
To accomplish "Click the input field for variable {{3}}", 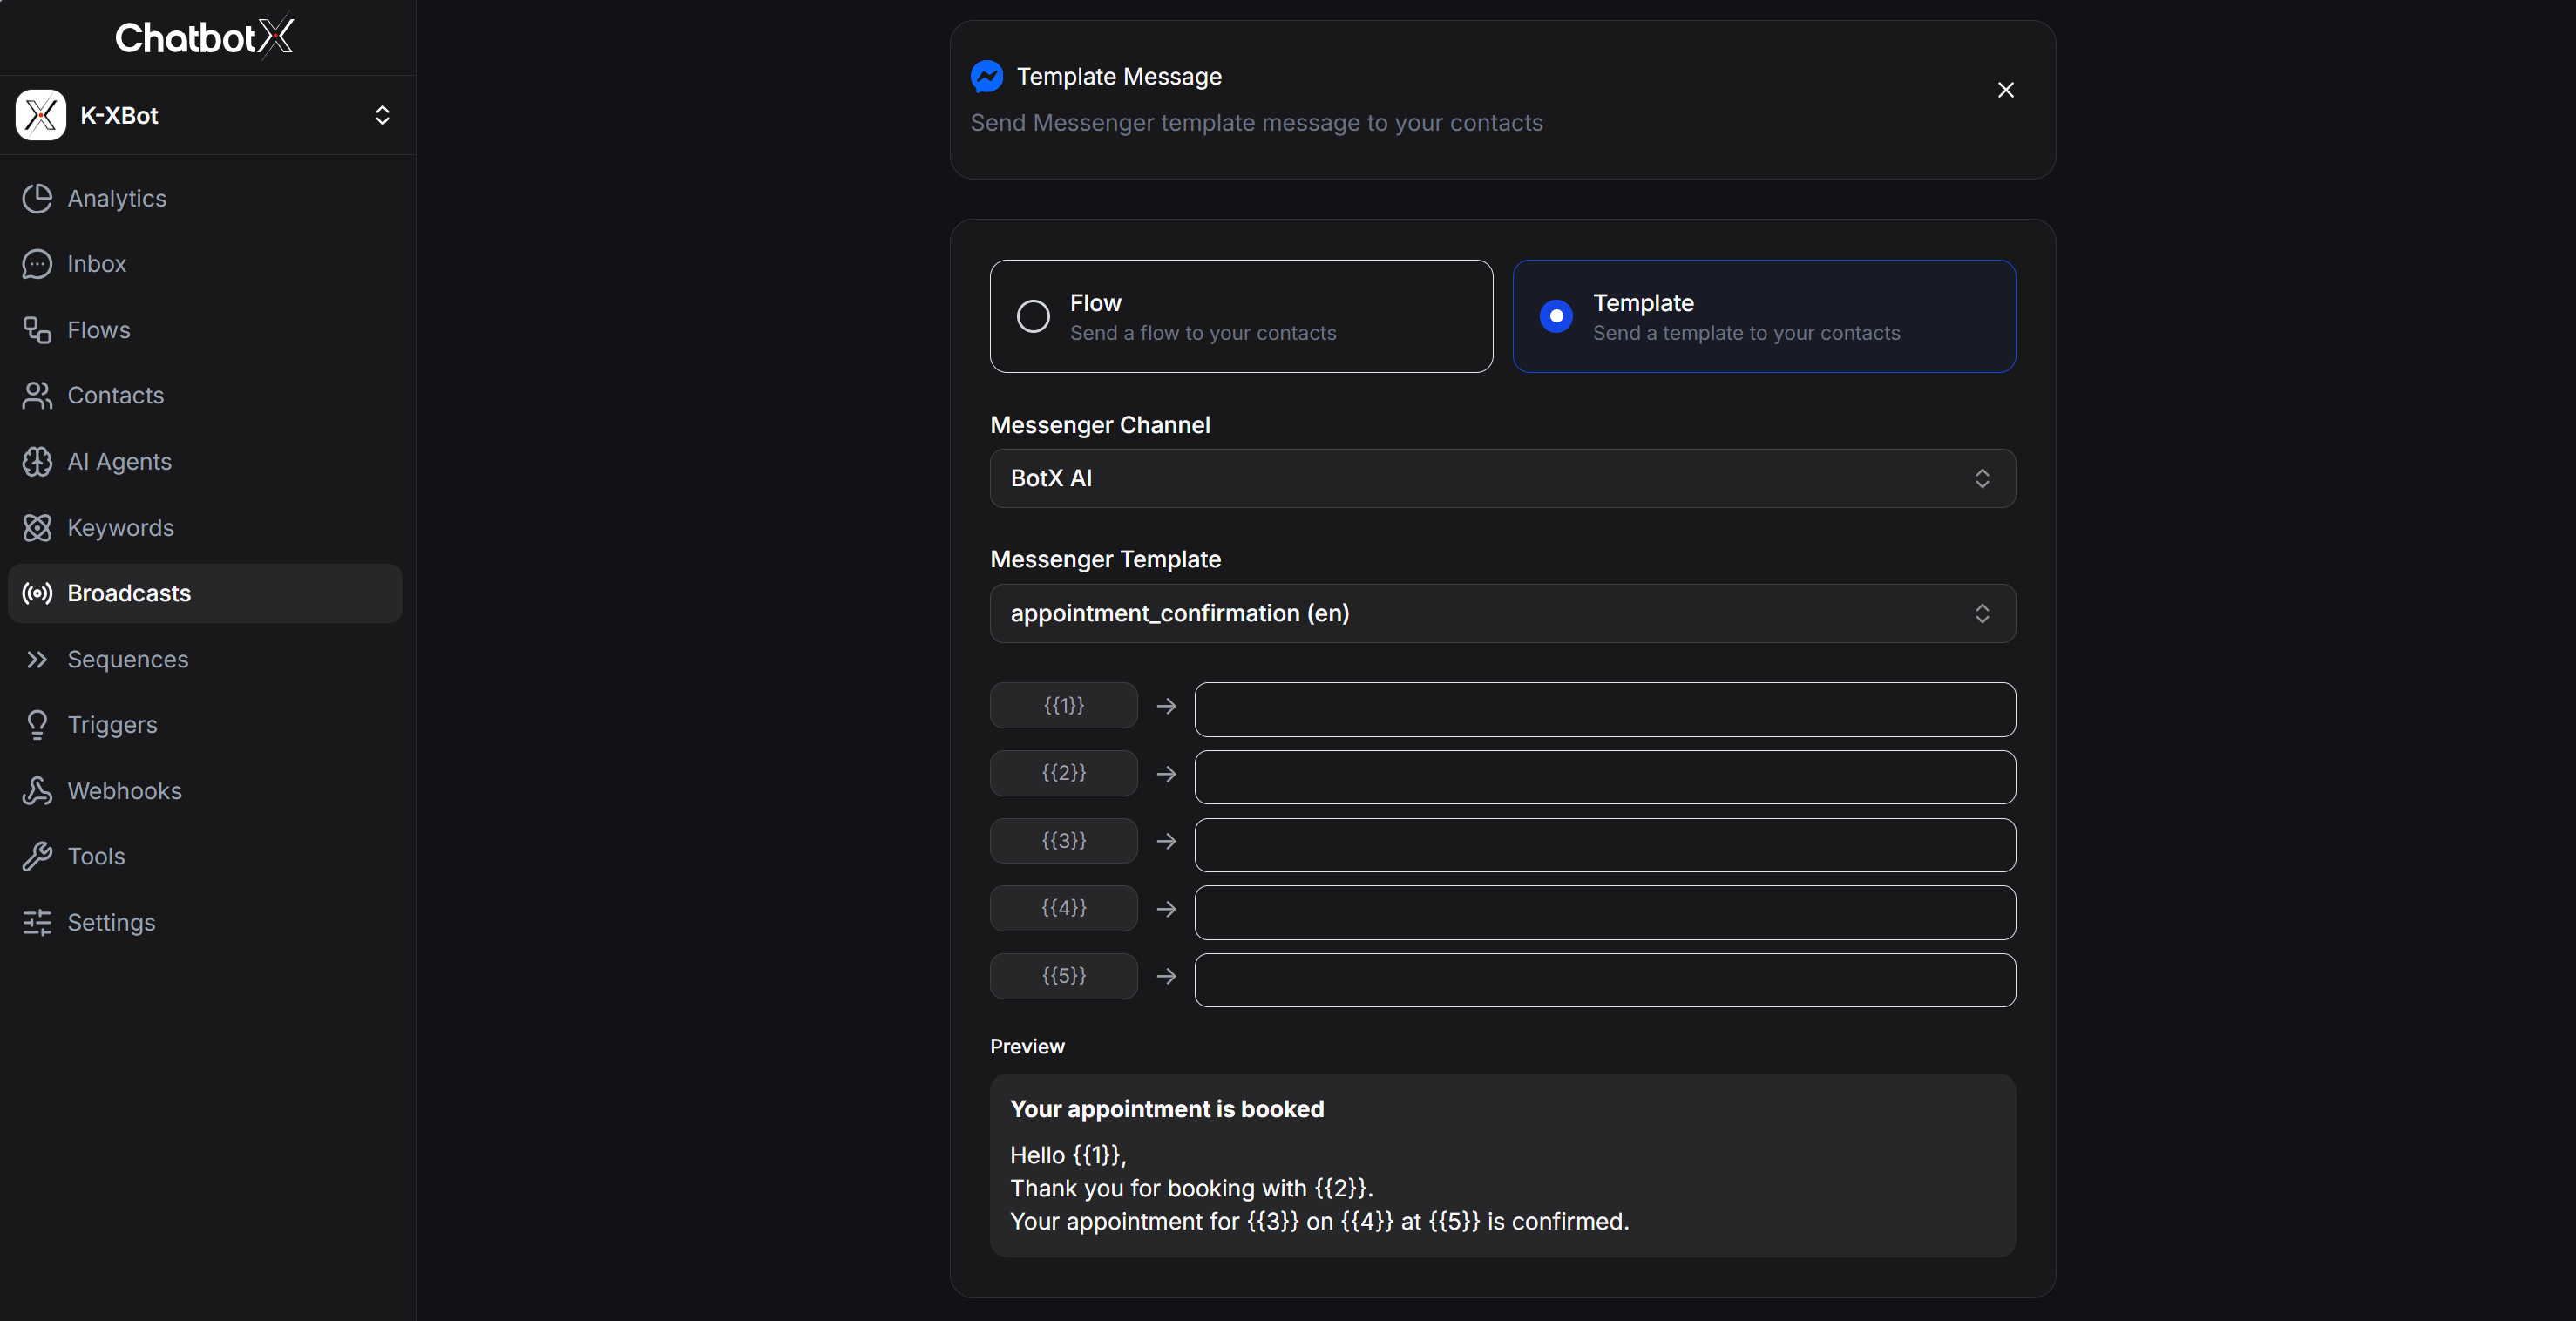I will pyautogui.click(x=1605, y=845).
